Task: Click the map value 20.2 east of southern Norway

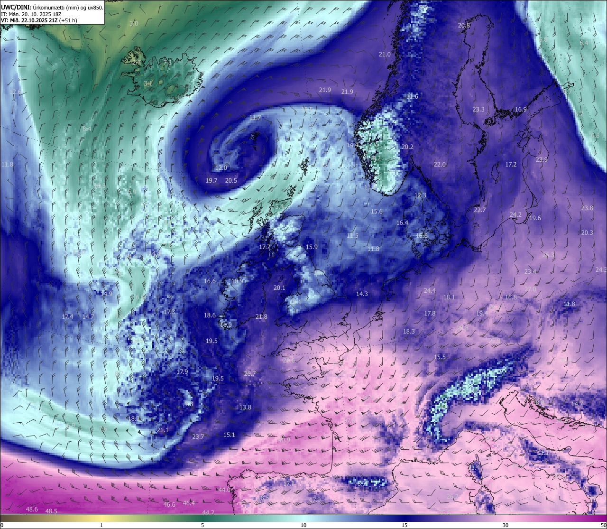Action: [x=407, y=147]
